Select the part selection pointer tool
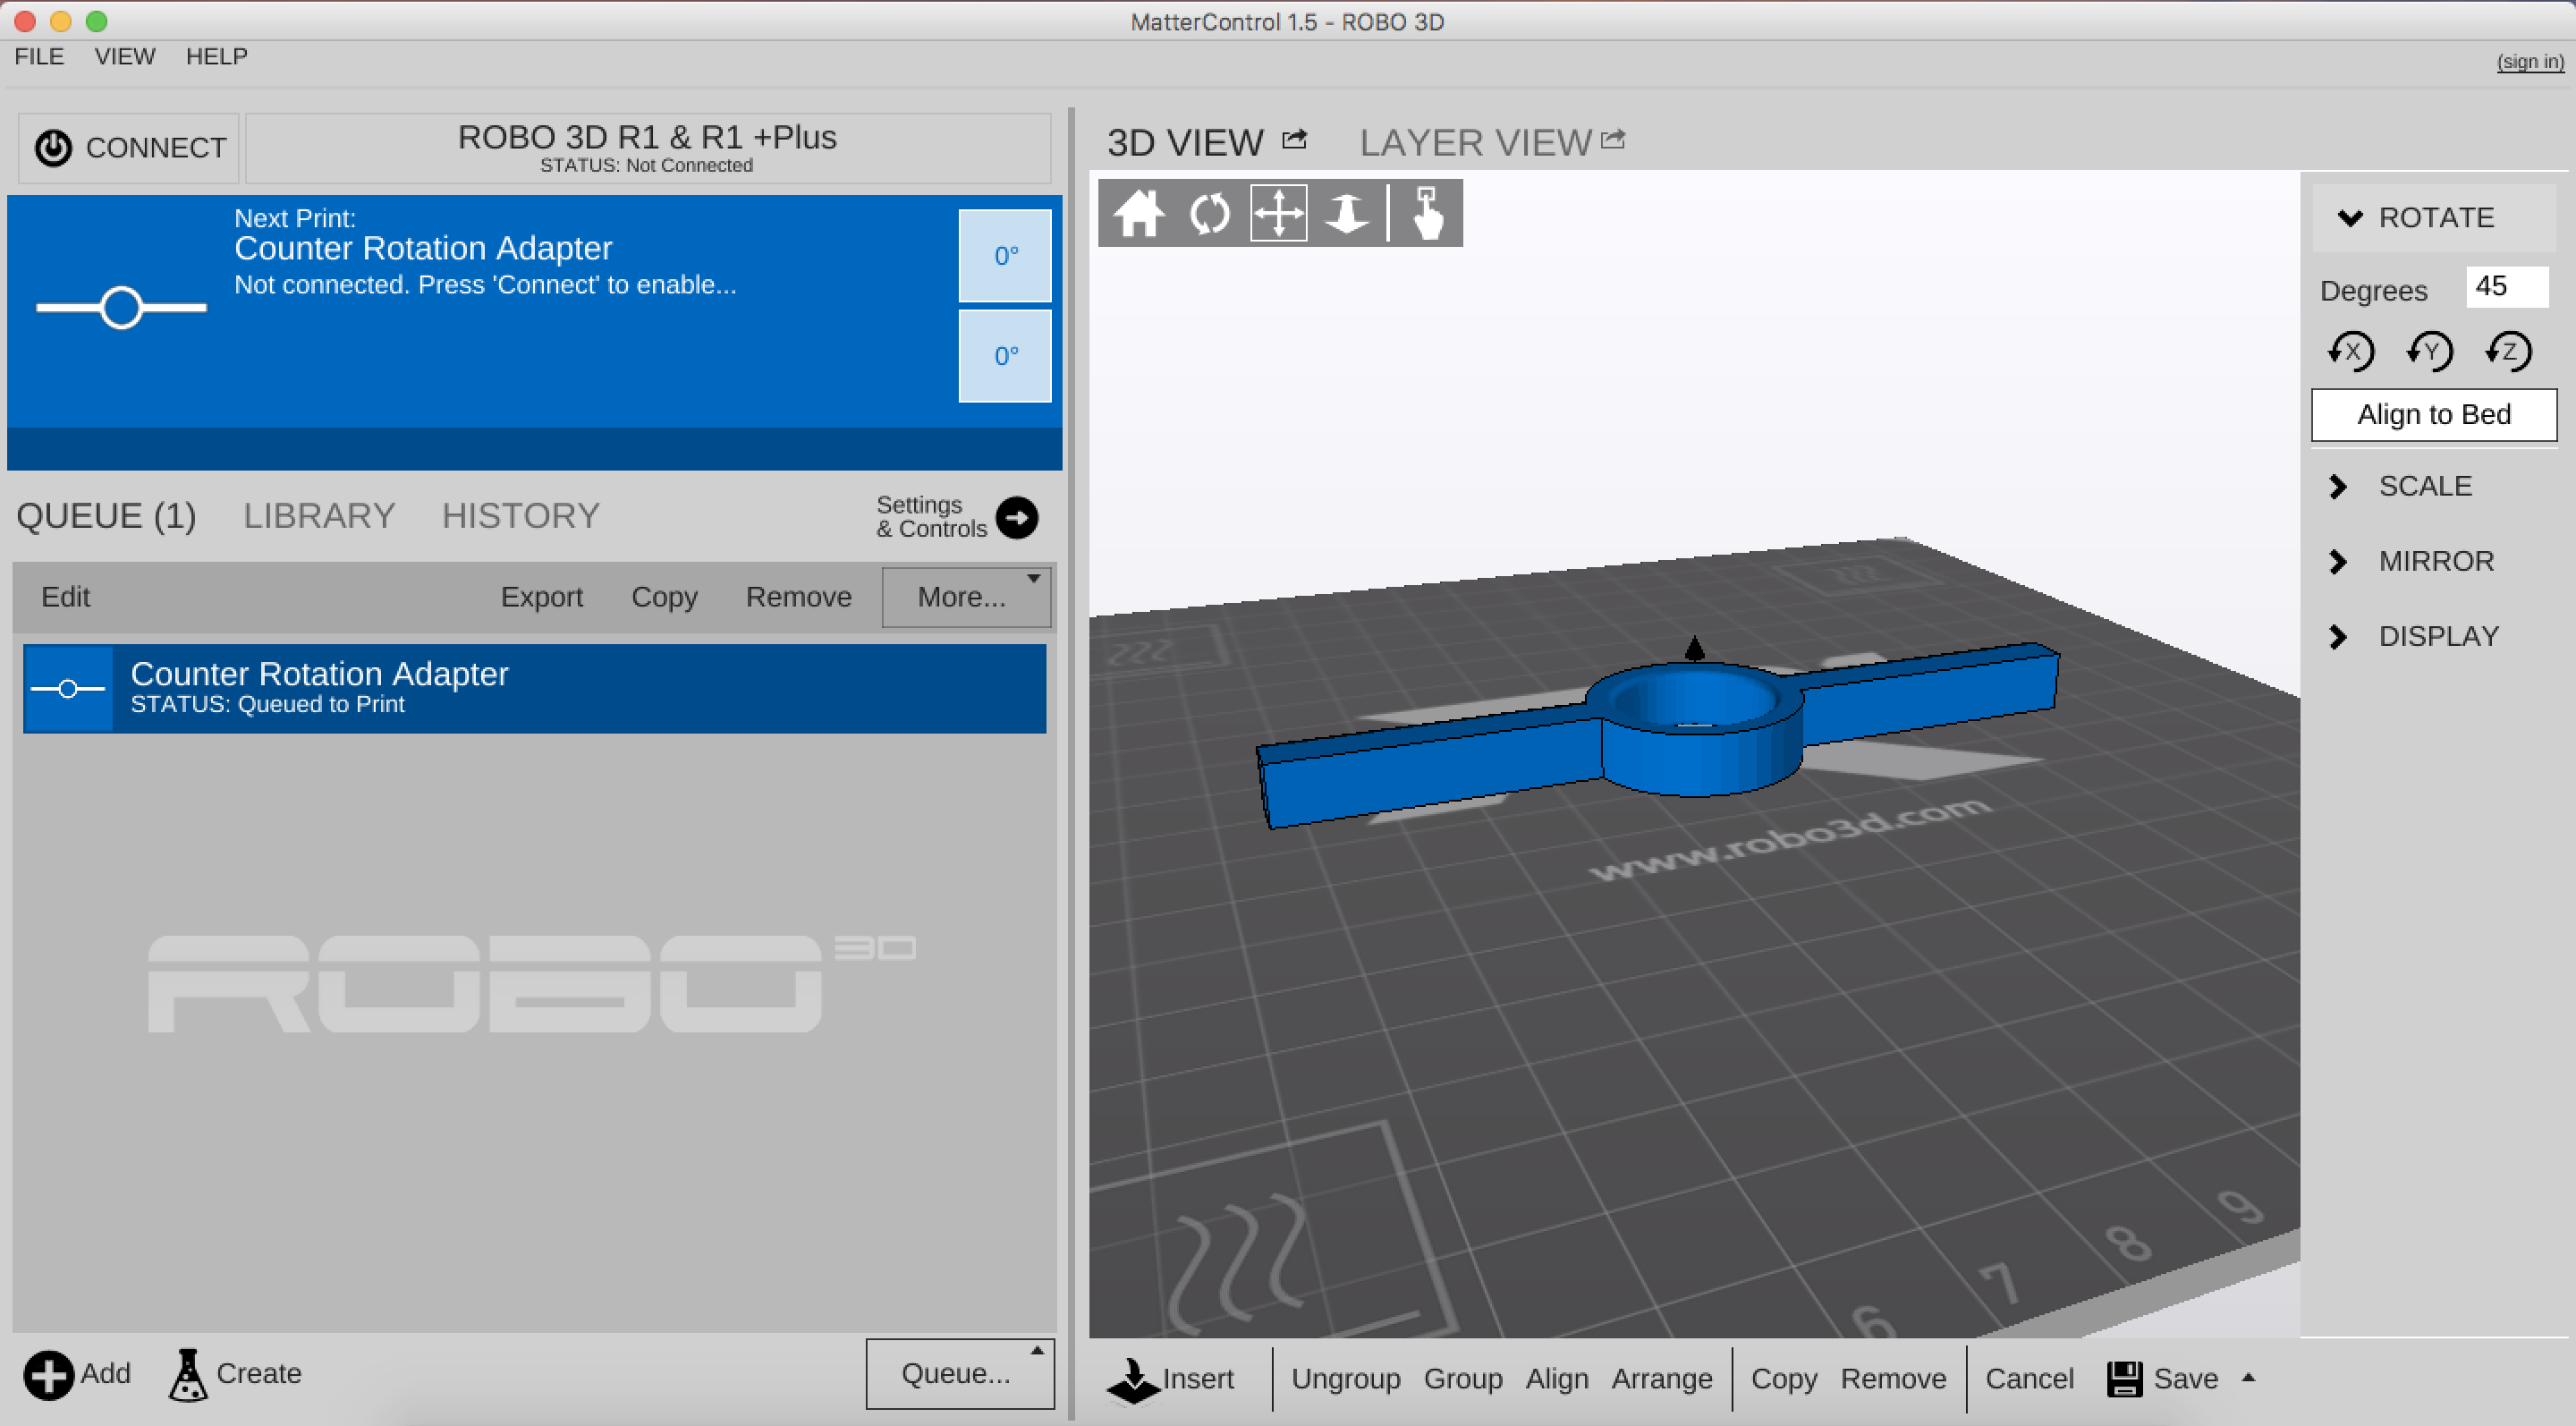Screen dimensions: 2576x1426 pyautogui.click(x=1427, y=213)
